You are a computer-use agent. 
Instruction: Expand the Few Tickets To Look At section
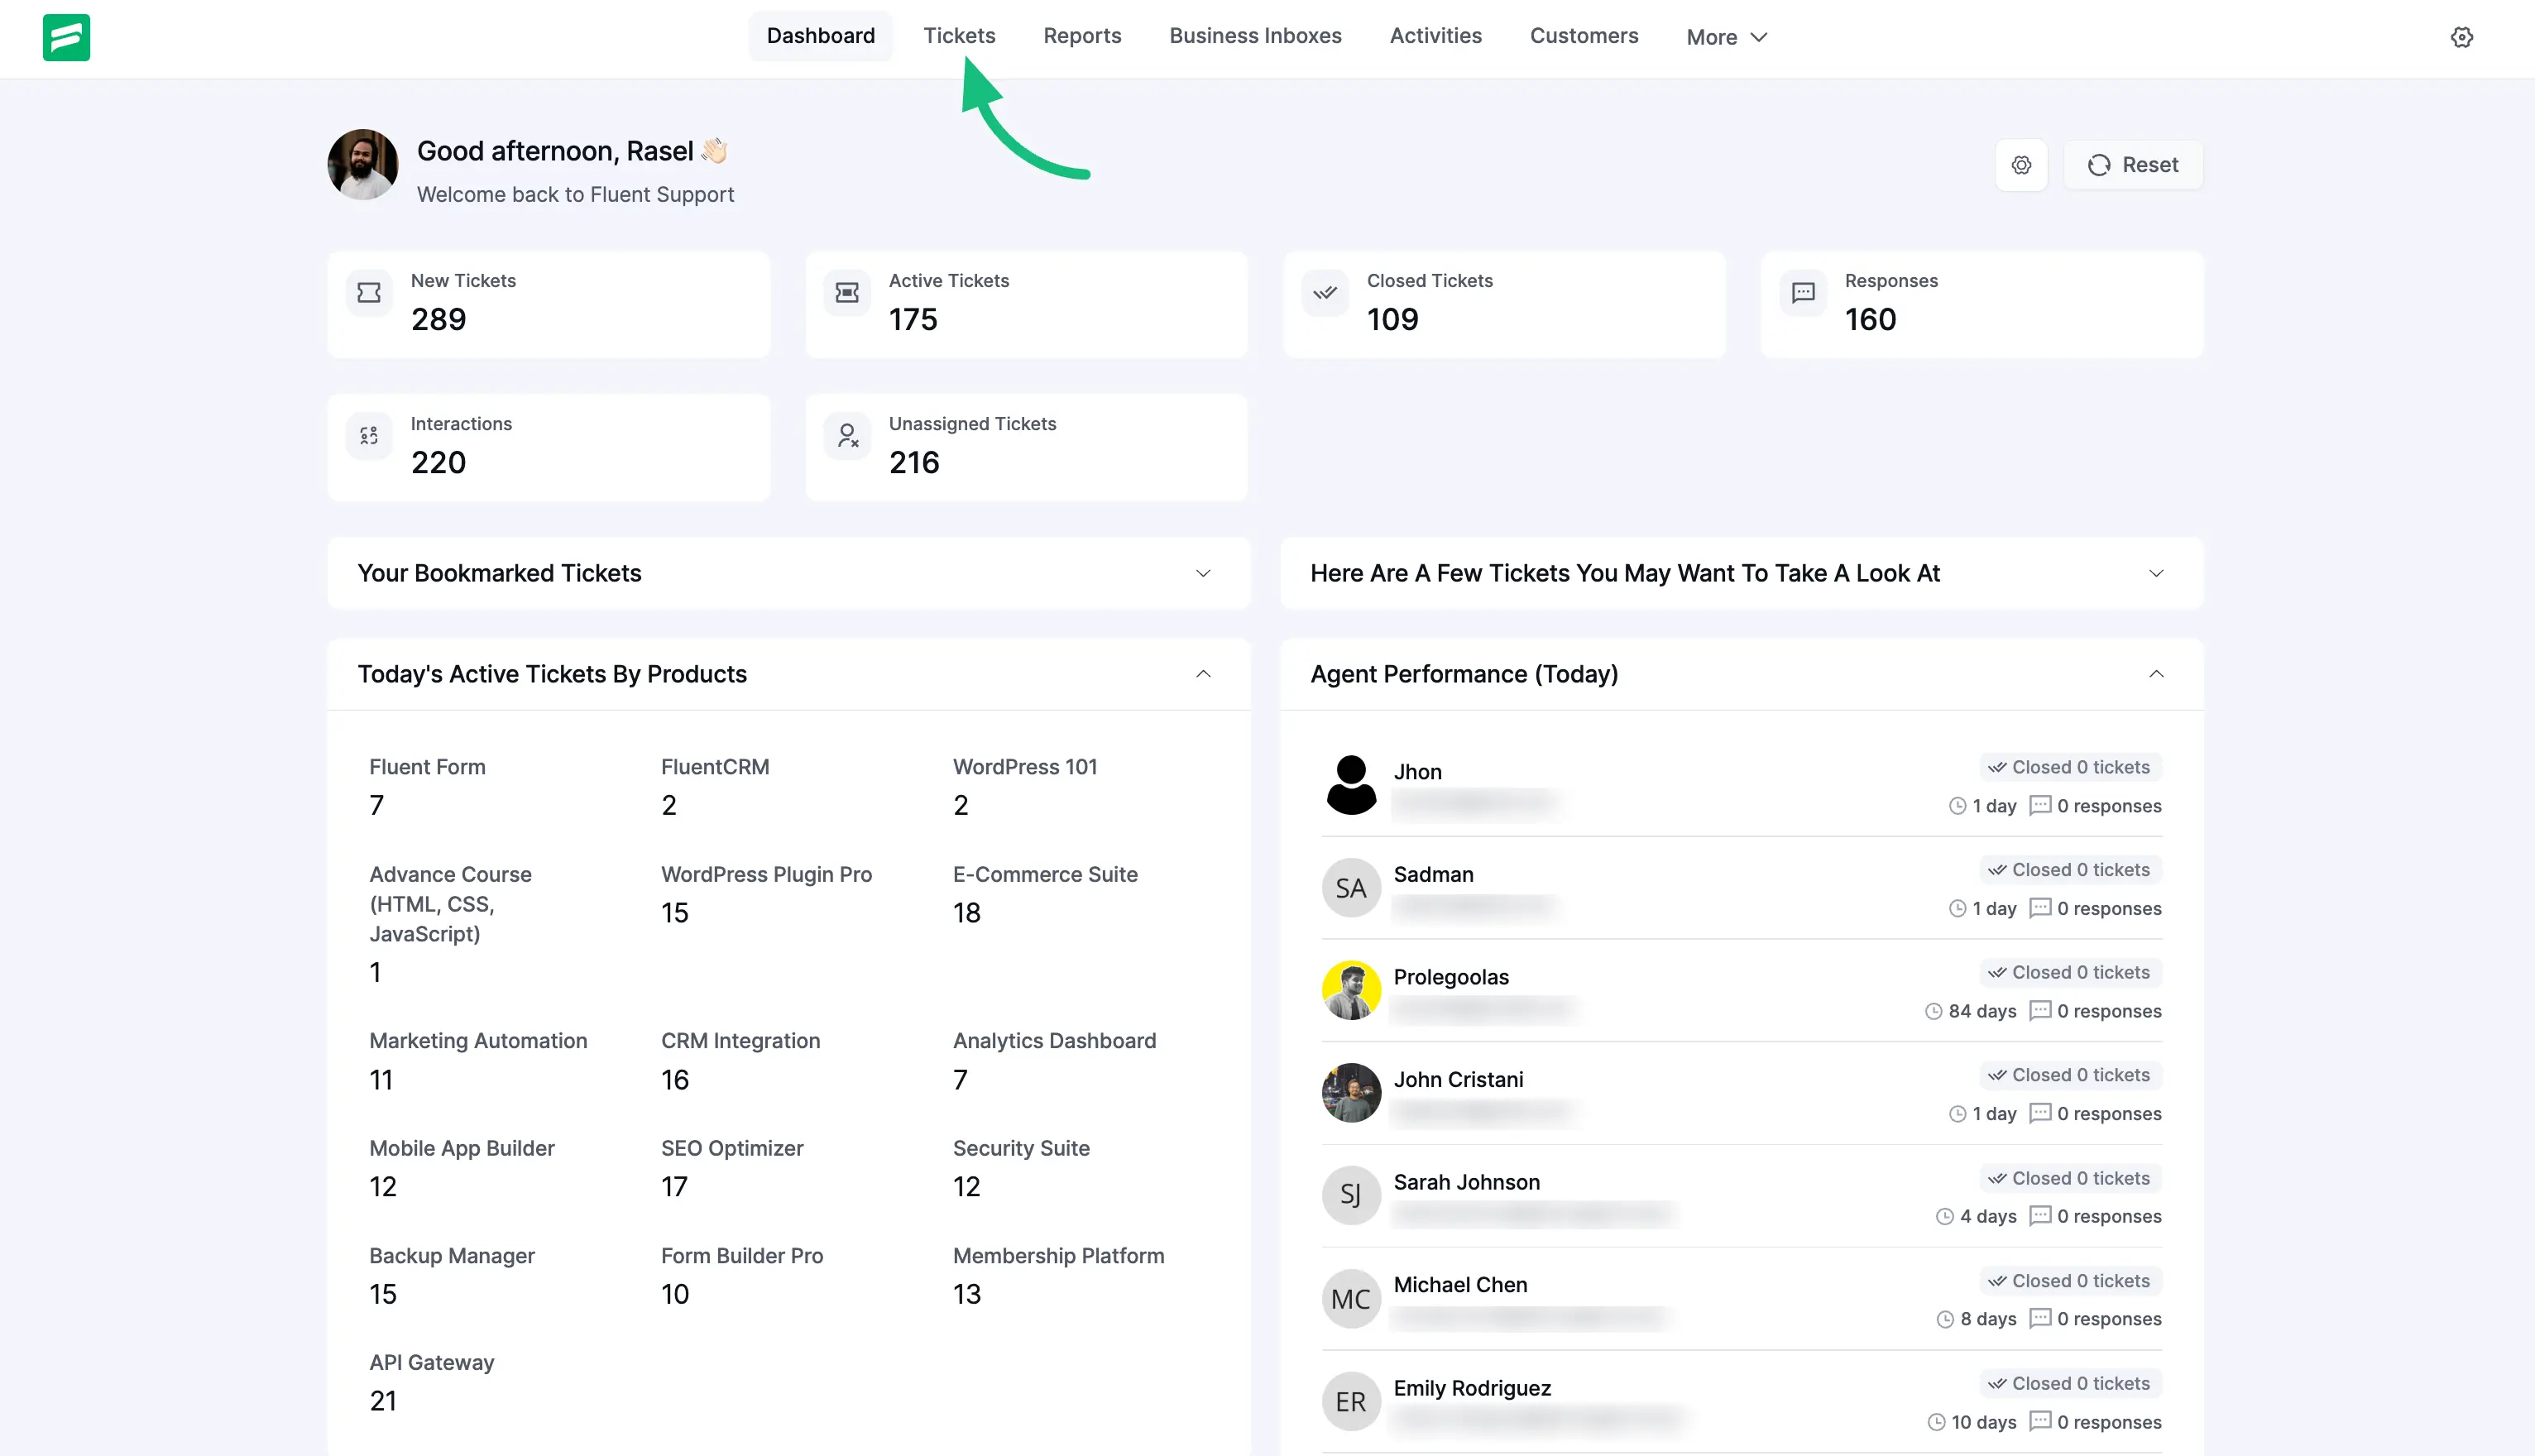(x=2156, y=574)
